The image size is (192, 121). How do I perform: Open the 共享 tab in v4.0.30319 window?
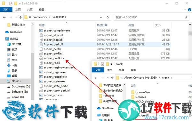tap(30, 10)
